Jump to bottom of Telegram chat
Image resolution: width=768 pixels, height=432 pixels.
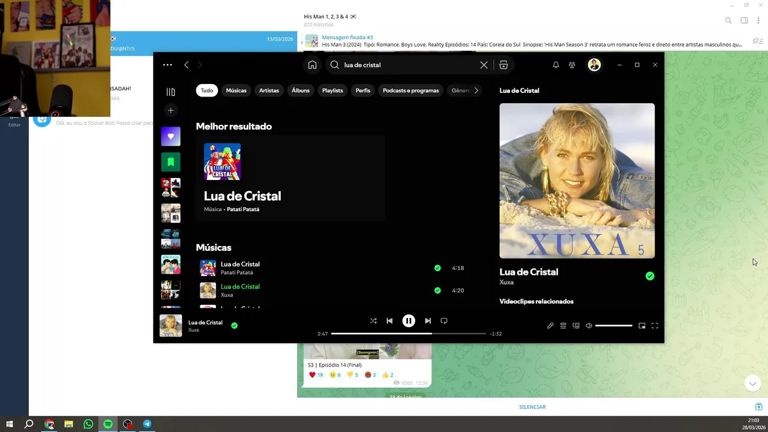752,383
